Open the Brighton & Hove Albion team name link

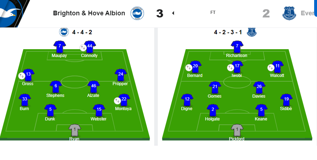(x=89, y=13)
